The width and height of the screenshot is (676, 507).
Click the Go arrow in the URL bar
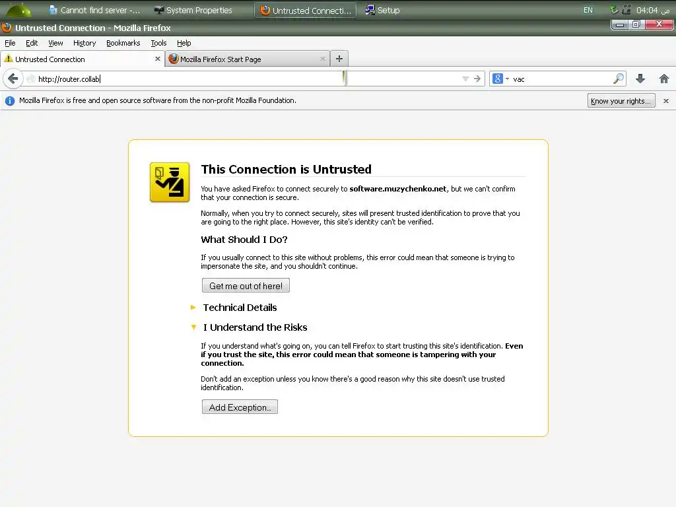(x=477, y=79)
